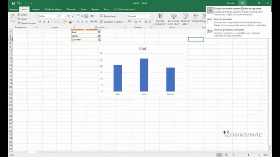
Task: Switch to Normal view in status bar
Action: tap(219, 155)
